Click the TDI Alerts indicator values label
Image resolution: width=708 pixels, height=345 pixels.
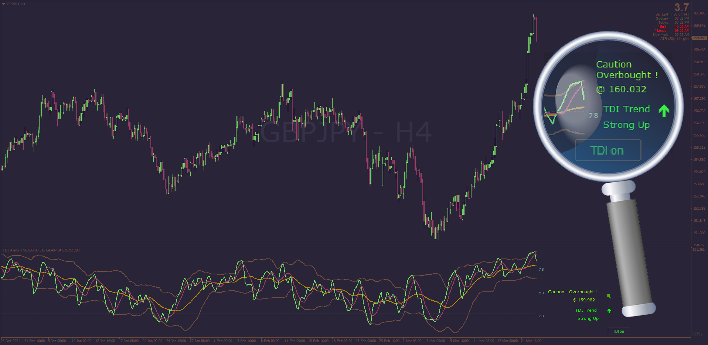pos(41,250)
